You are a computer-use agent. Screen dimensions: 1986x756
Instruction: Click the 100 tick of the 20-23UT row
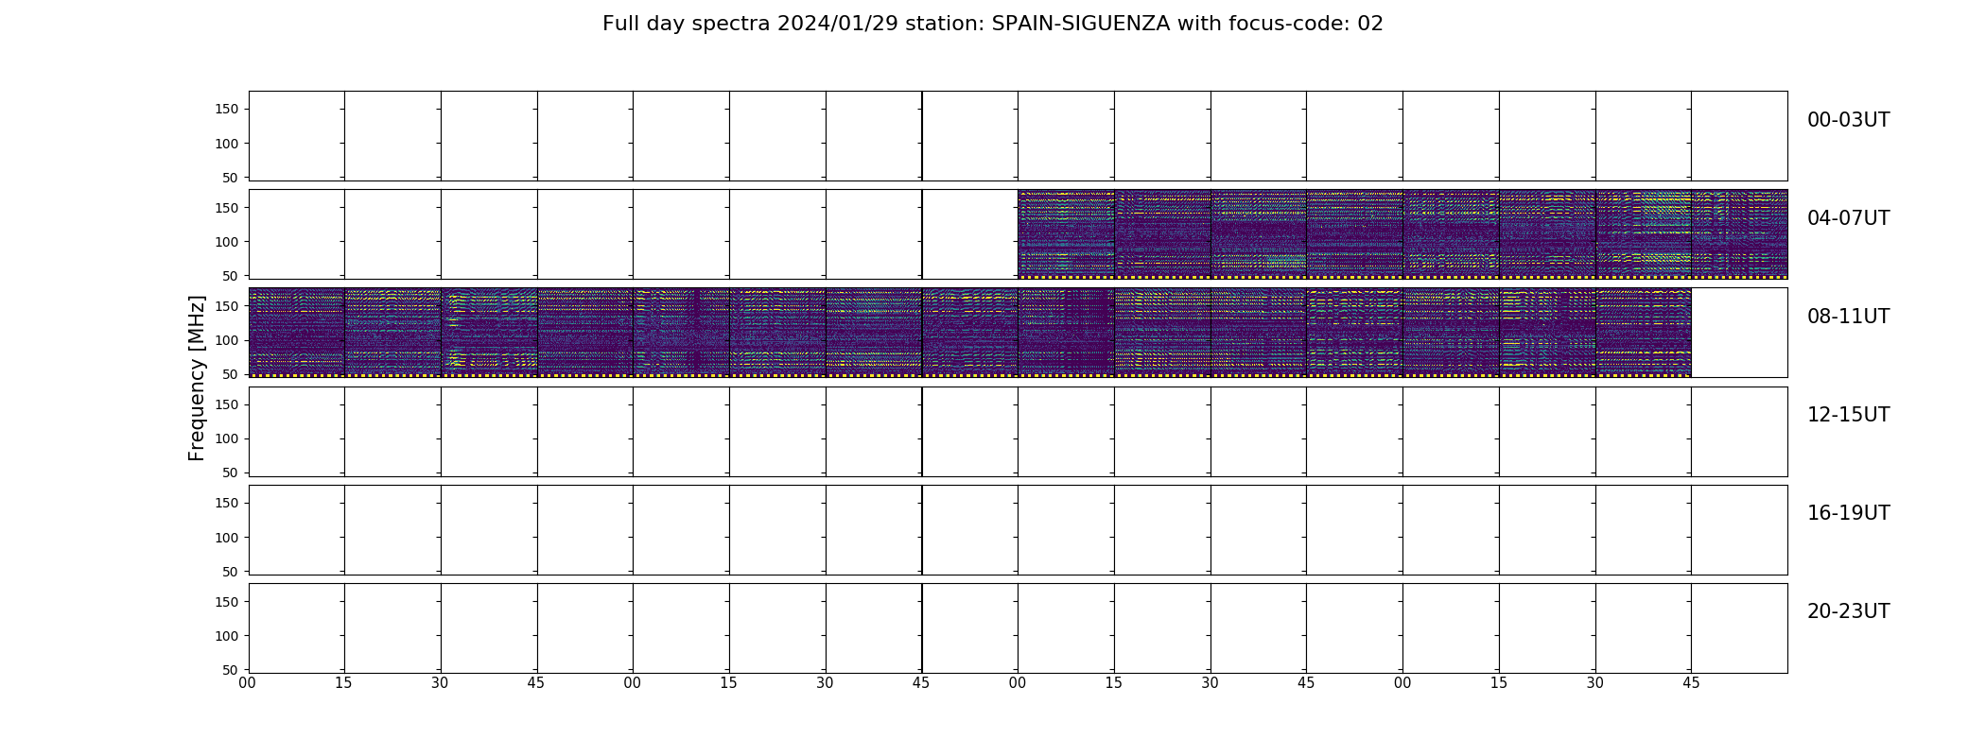[227, 636]
